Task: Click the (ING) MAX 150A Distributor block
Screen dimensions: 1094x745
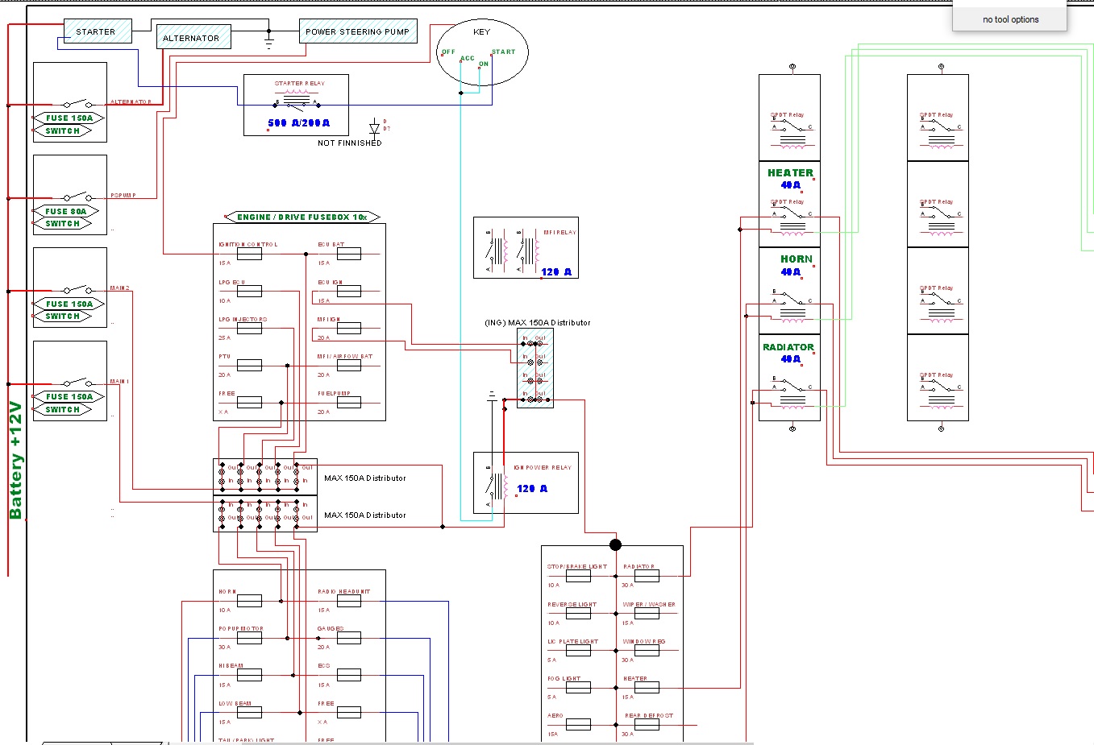Action: (x=535, y=368)
